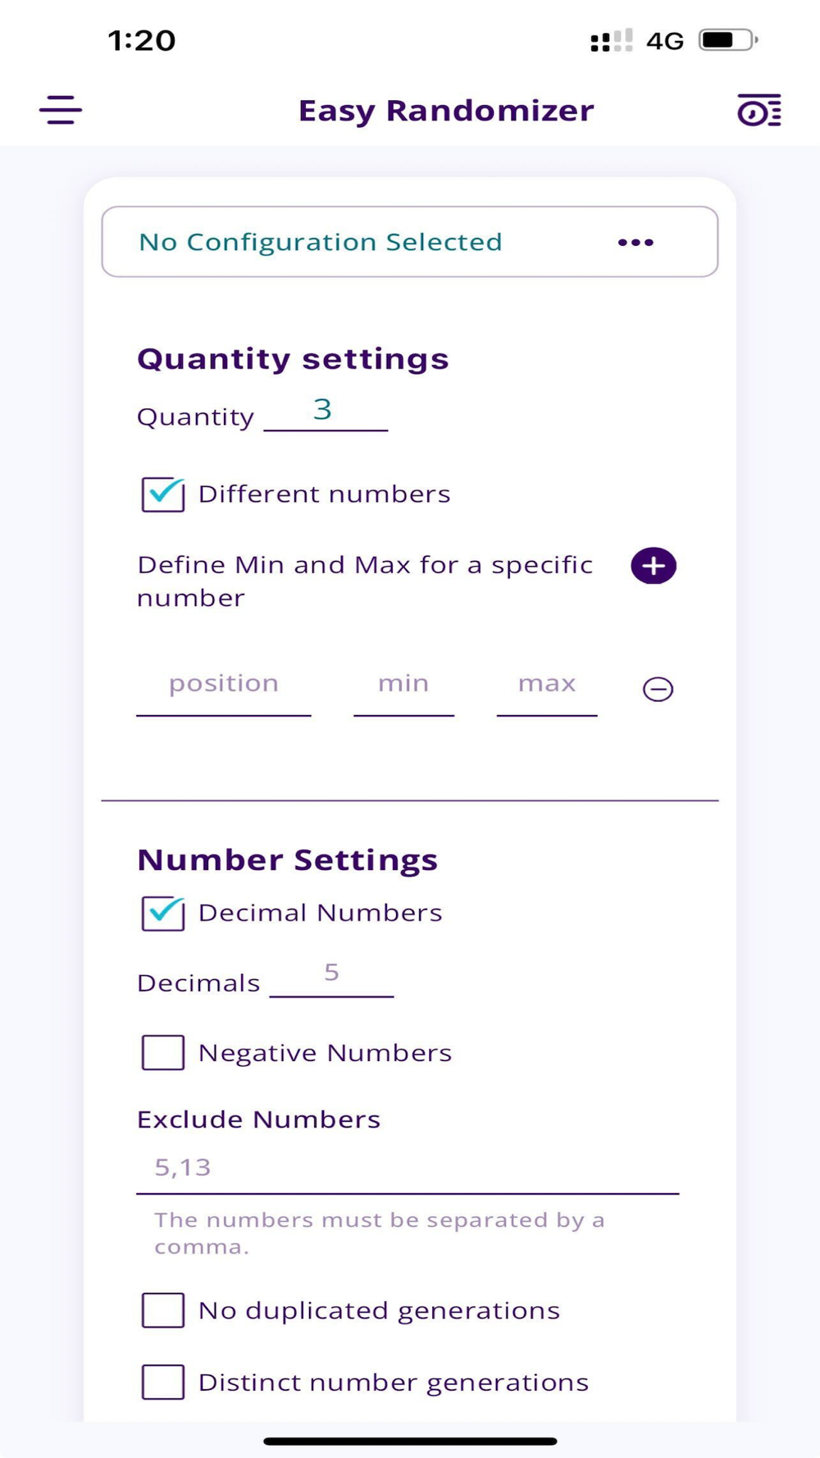Tap the cellular signal indicator
820x1458 pixels.
coord(611,40)
